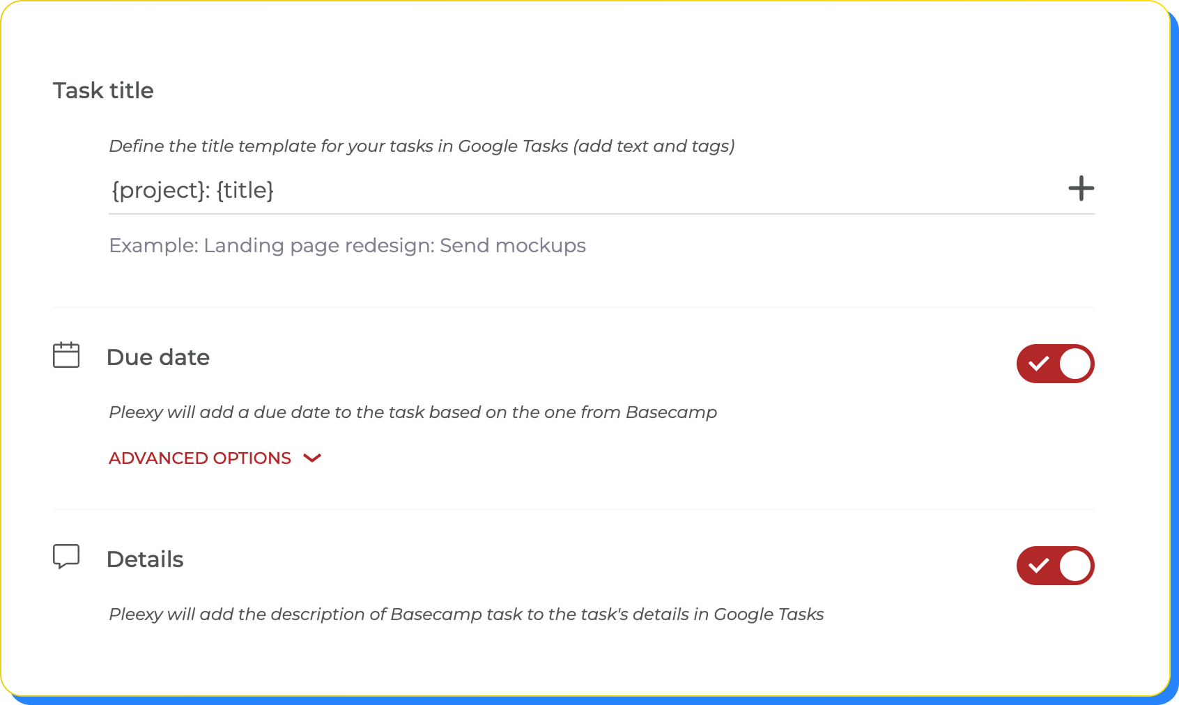Viewport: 1179px width, 705px height.
Task: Click the calendar icon beside Due date
Action: point(66,356)
